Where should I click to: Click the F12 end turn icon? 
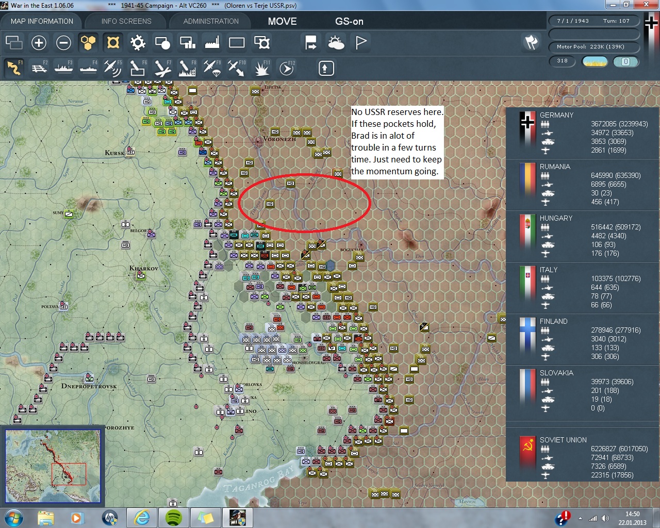click(x=287, y=68)
